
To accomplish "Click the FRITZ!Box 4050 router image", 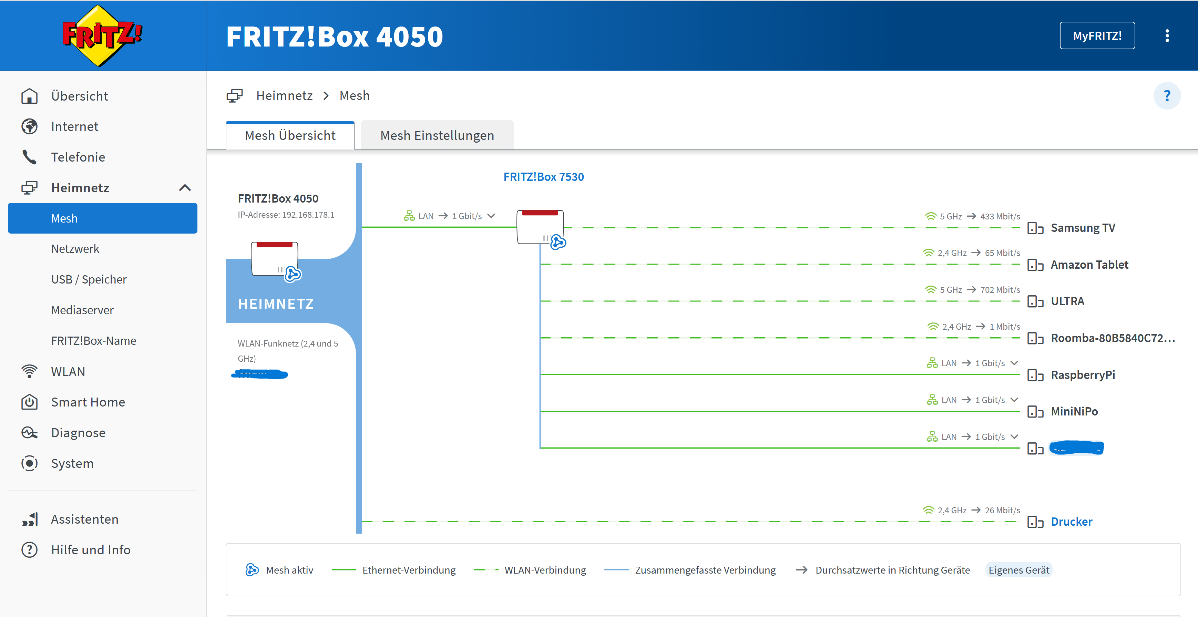I will [274, 259].
